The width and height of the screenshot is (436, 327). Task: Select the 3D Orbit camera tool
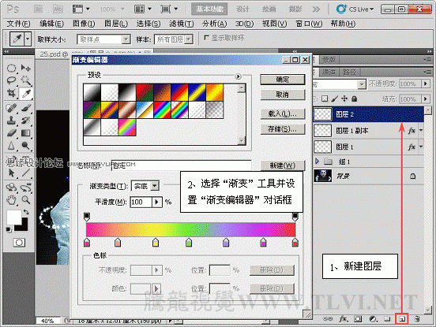pyautogui.click(x=26, y=188)
